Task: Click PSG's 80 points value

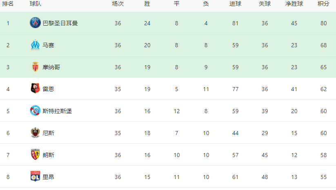Action: click(x=323, y=23)
